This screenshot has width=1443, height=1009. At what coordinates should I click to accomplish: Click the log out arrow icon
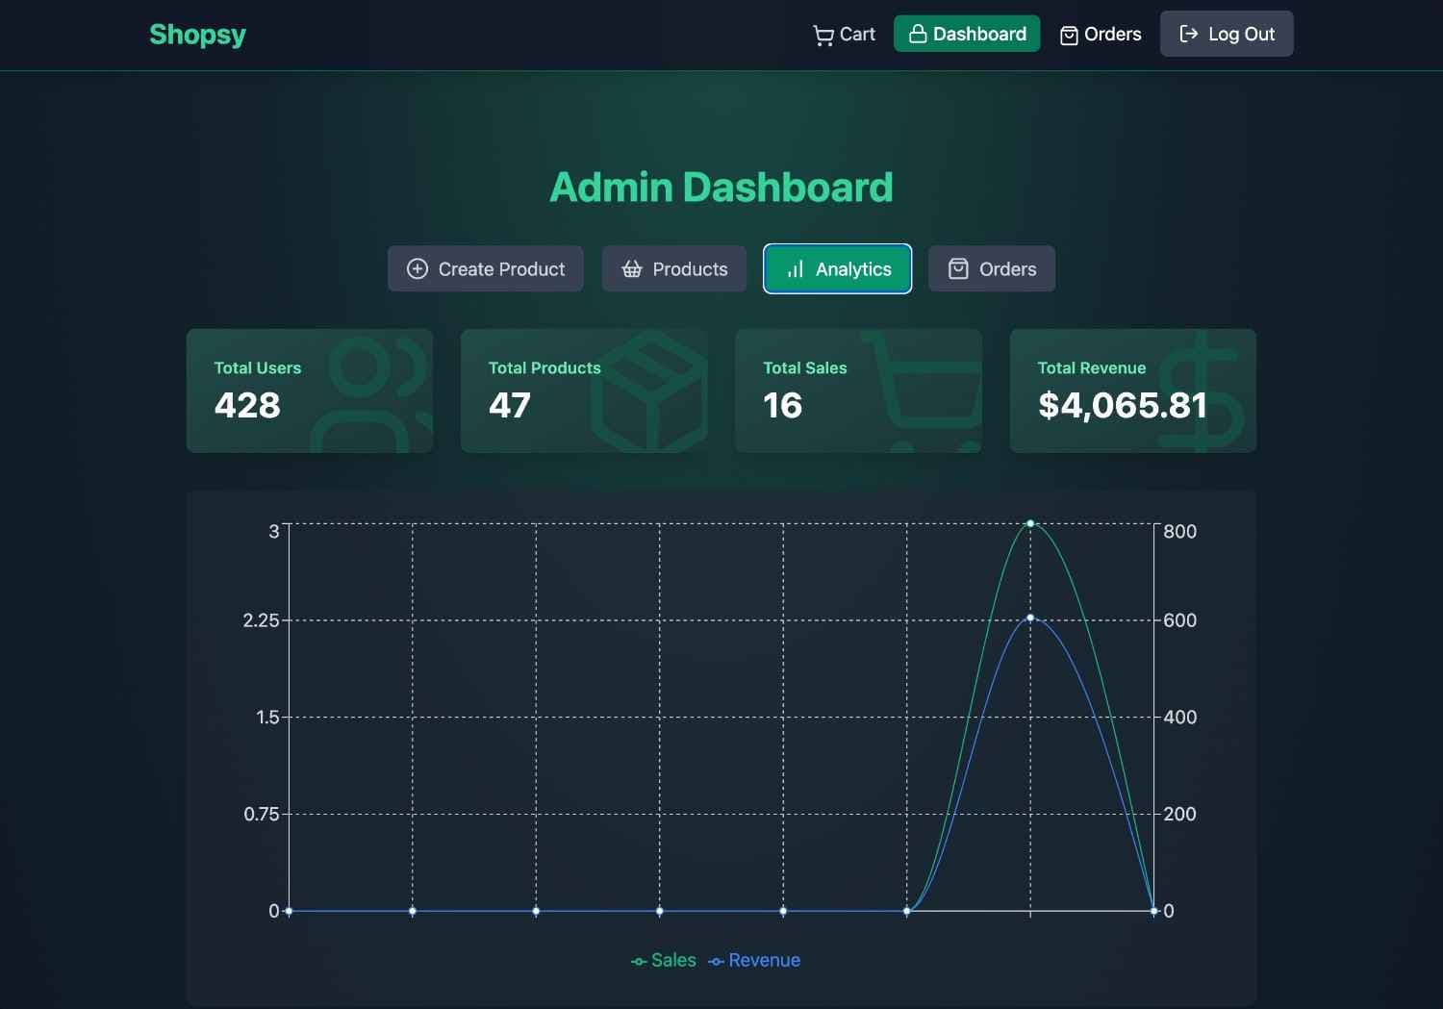point(1189,34)
